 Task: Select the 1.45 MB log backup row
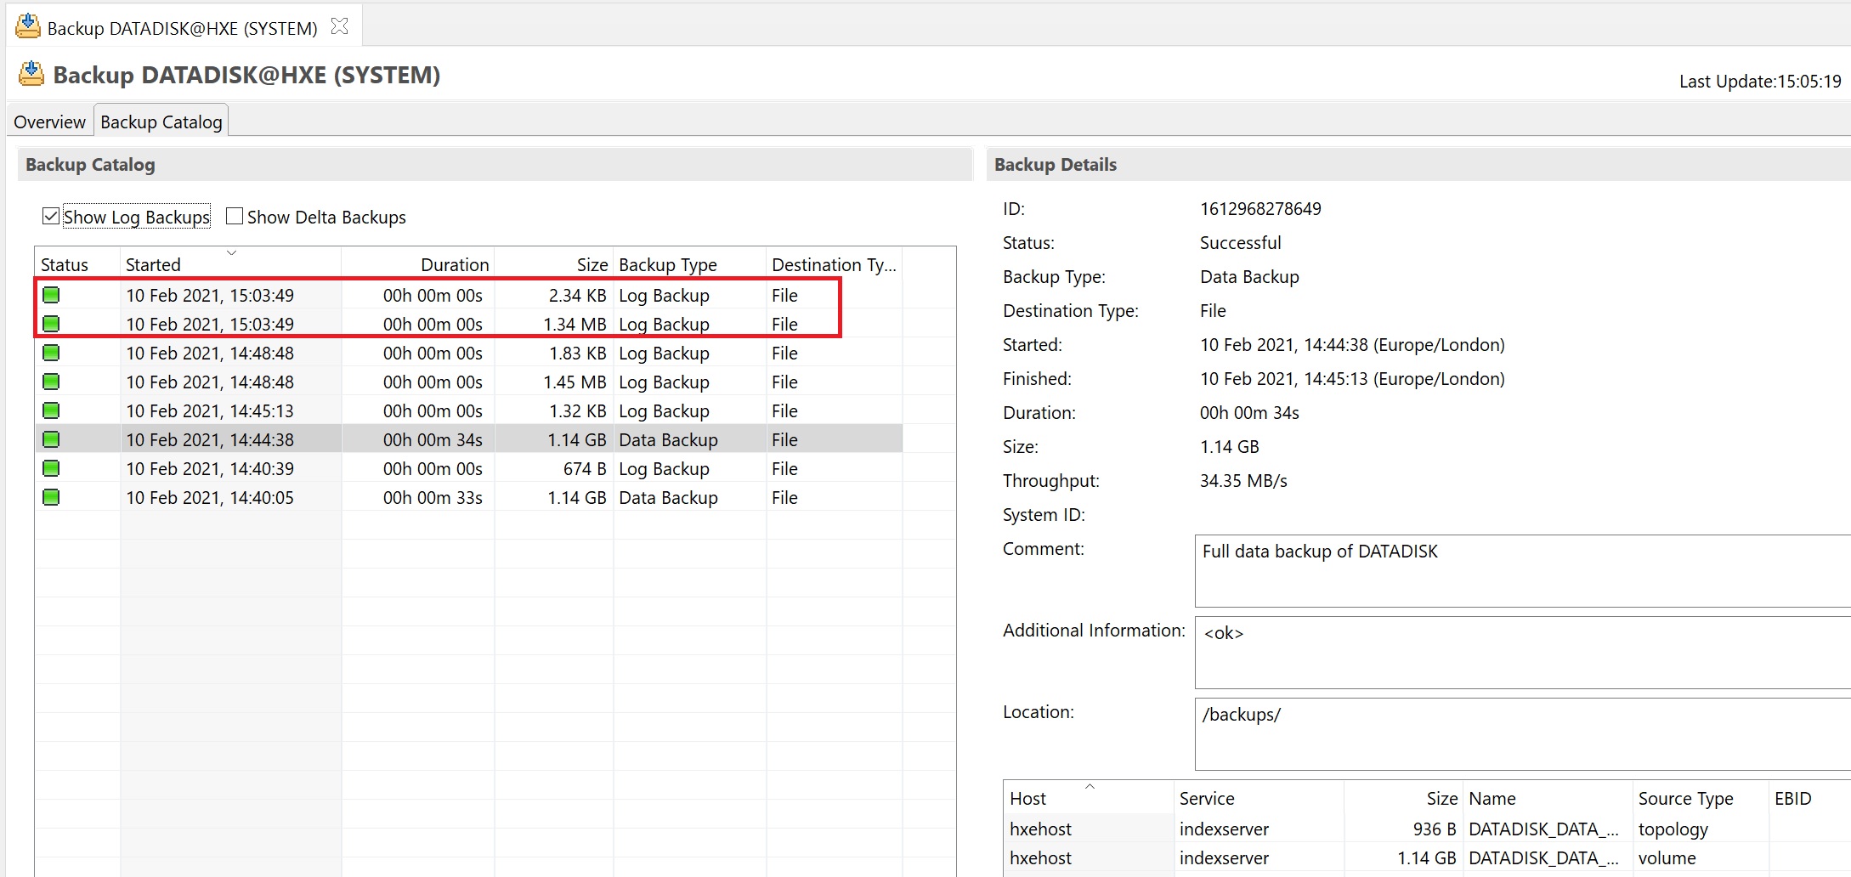469,382
